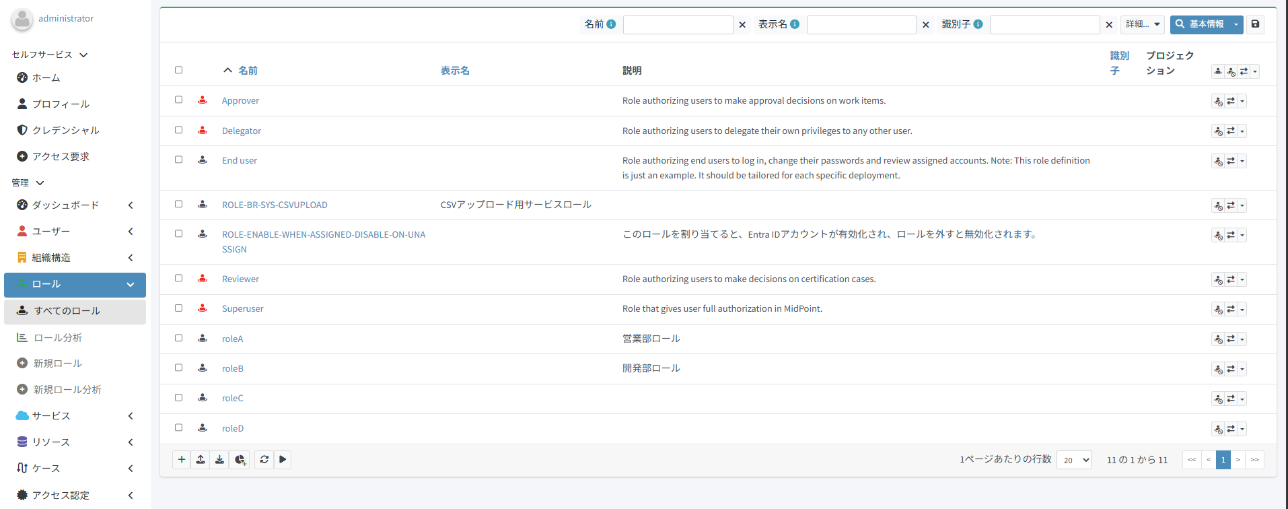This screenshot has width=1288, height=509.
Task: Click the green plus new role button
Action: pyautogui.click(x=182, y=460)
